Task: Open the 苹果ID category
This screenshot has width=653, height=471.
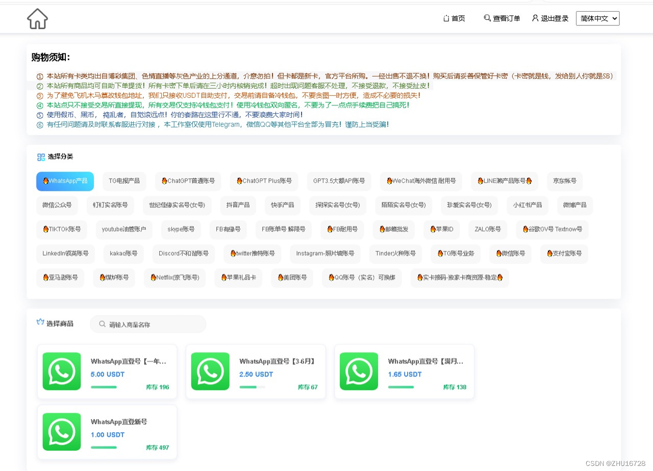Action: (442, 229)
